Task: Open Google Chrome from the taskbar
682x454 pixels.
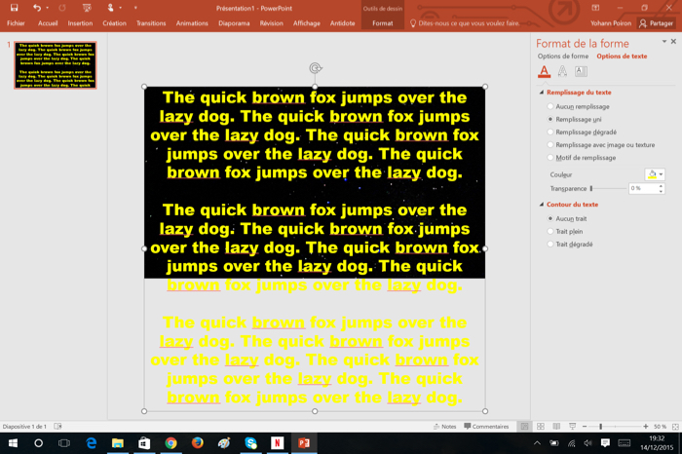Action: [170, 443]
